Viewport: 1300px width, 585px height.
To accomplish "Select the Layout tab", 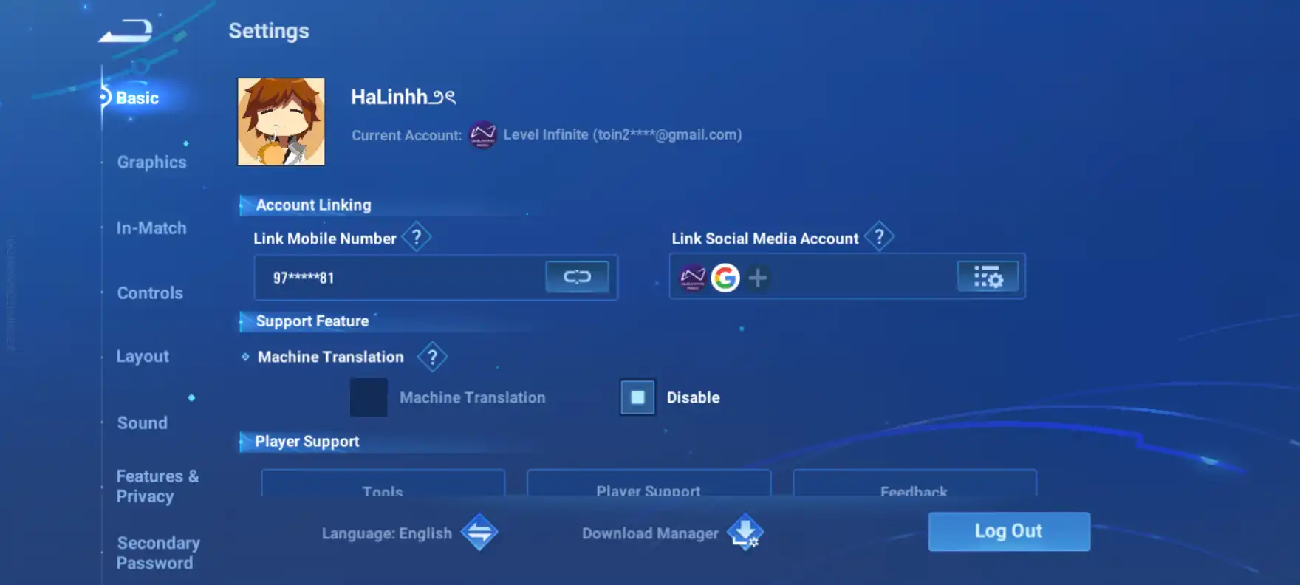I will 143,357.
